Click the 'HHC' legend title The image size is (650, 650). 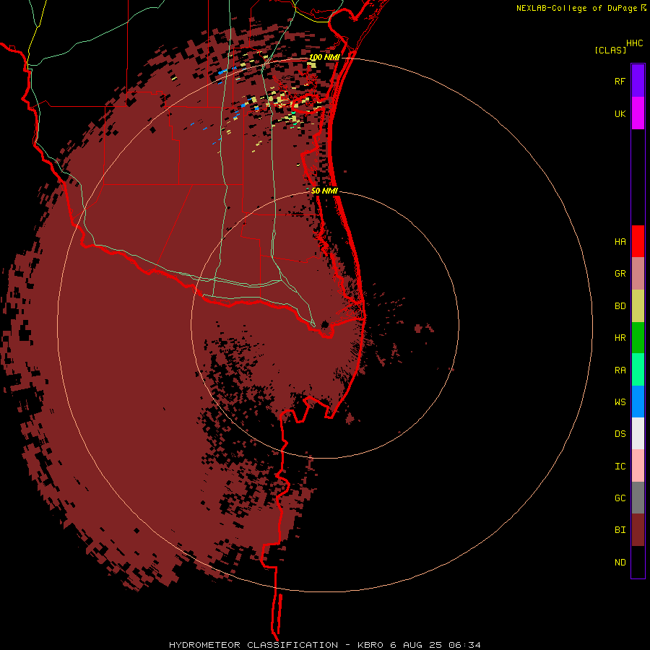point(634,43)
